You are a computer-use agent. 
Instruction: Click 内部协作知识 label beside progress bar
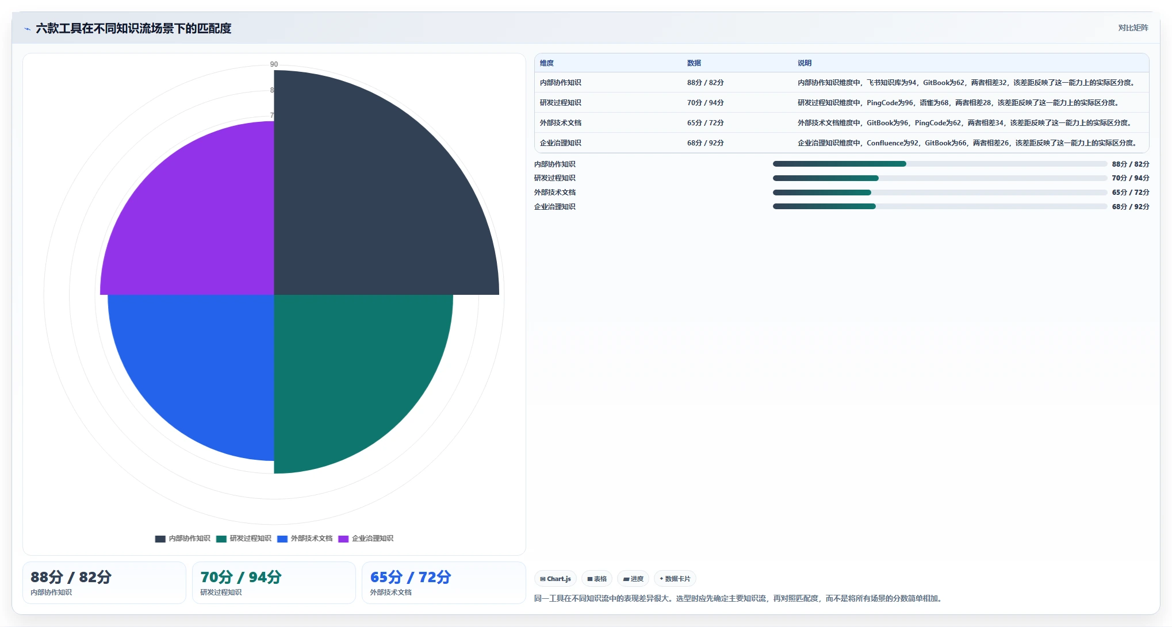point(555,164)
